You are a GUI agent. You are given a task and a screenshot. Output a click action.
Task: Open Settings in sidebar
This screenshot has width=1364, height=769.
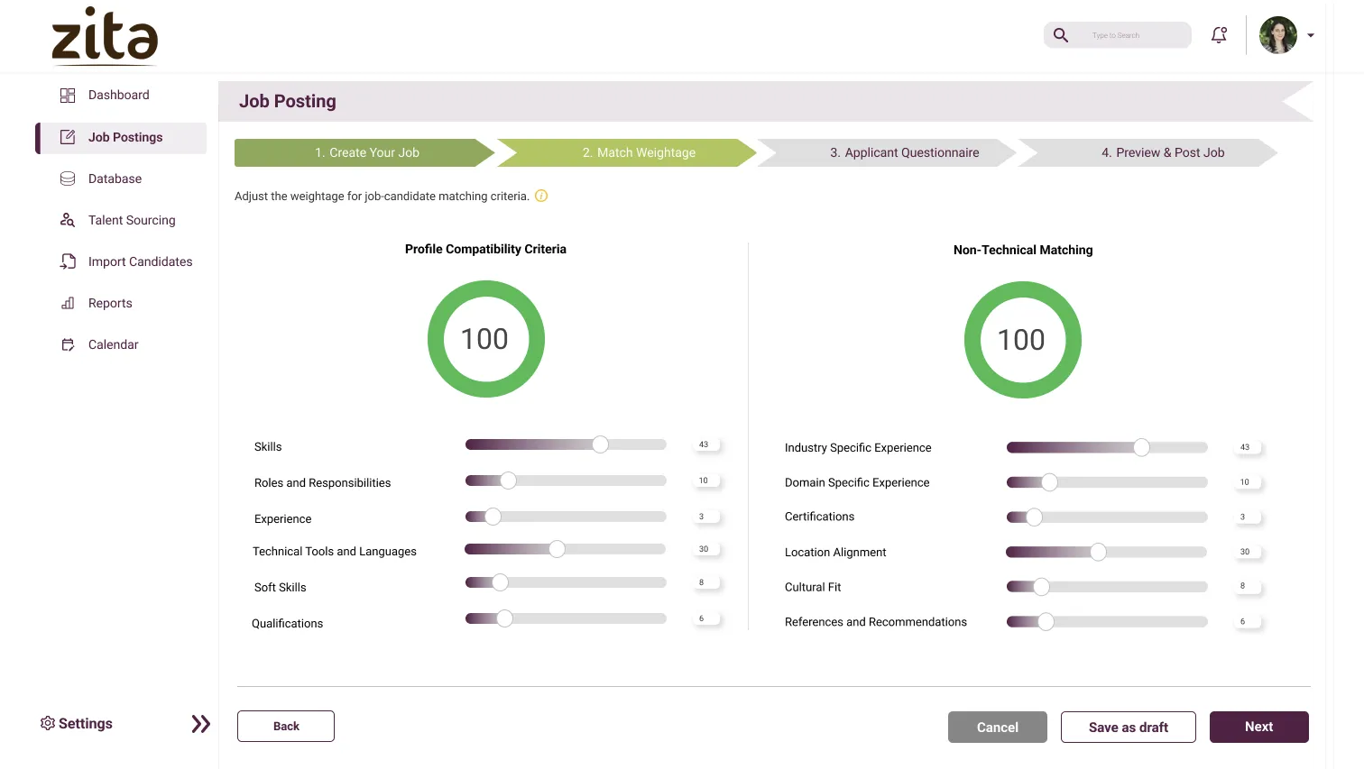77,723
